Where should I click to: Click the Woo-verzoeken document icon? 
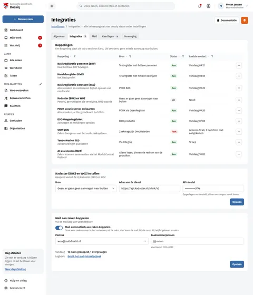pos(6,91)
